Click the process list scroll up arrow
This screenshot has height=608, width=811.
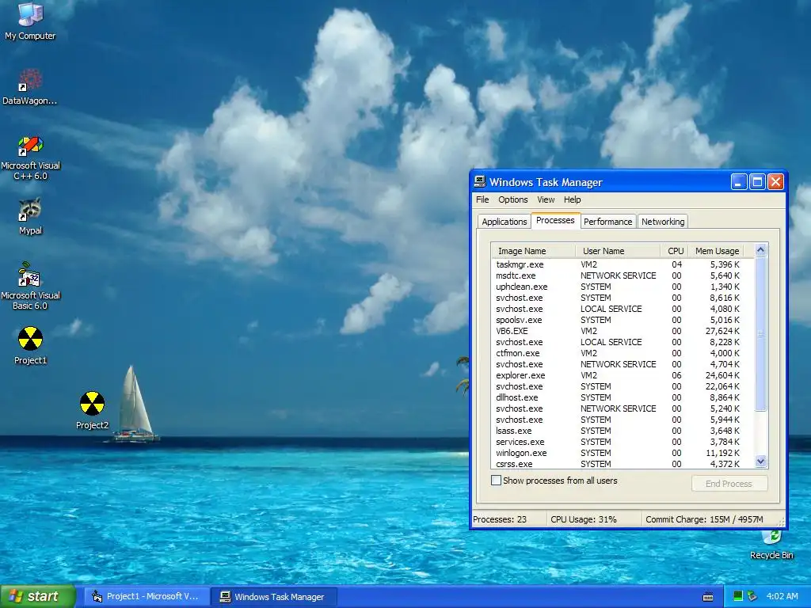(760, 249)
